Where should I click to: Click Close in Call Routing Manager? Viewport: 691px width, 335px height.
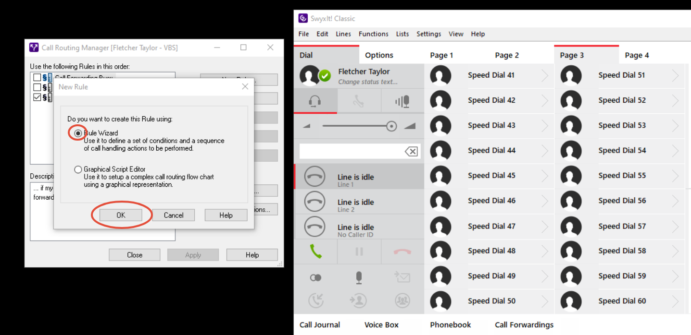coord(135,255)
